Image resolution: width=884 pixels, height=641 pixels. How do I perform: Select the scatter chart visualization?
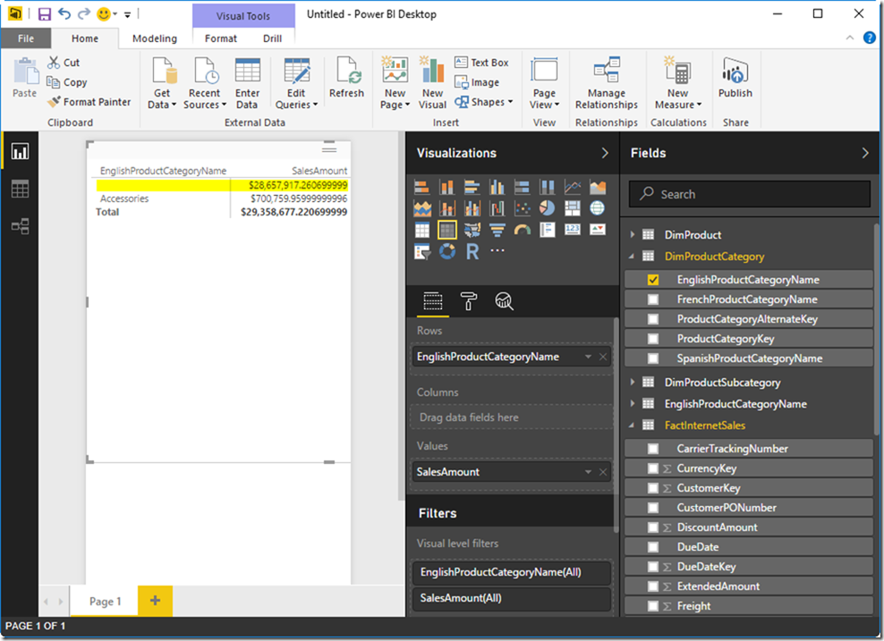(522, 208)
